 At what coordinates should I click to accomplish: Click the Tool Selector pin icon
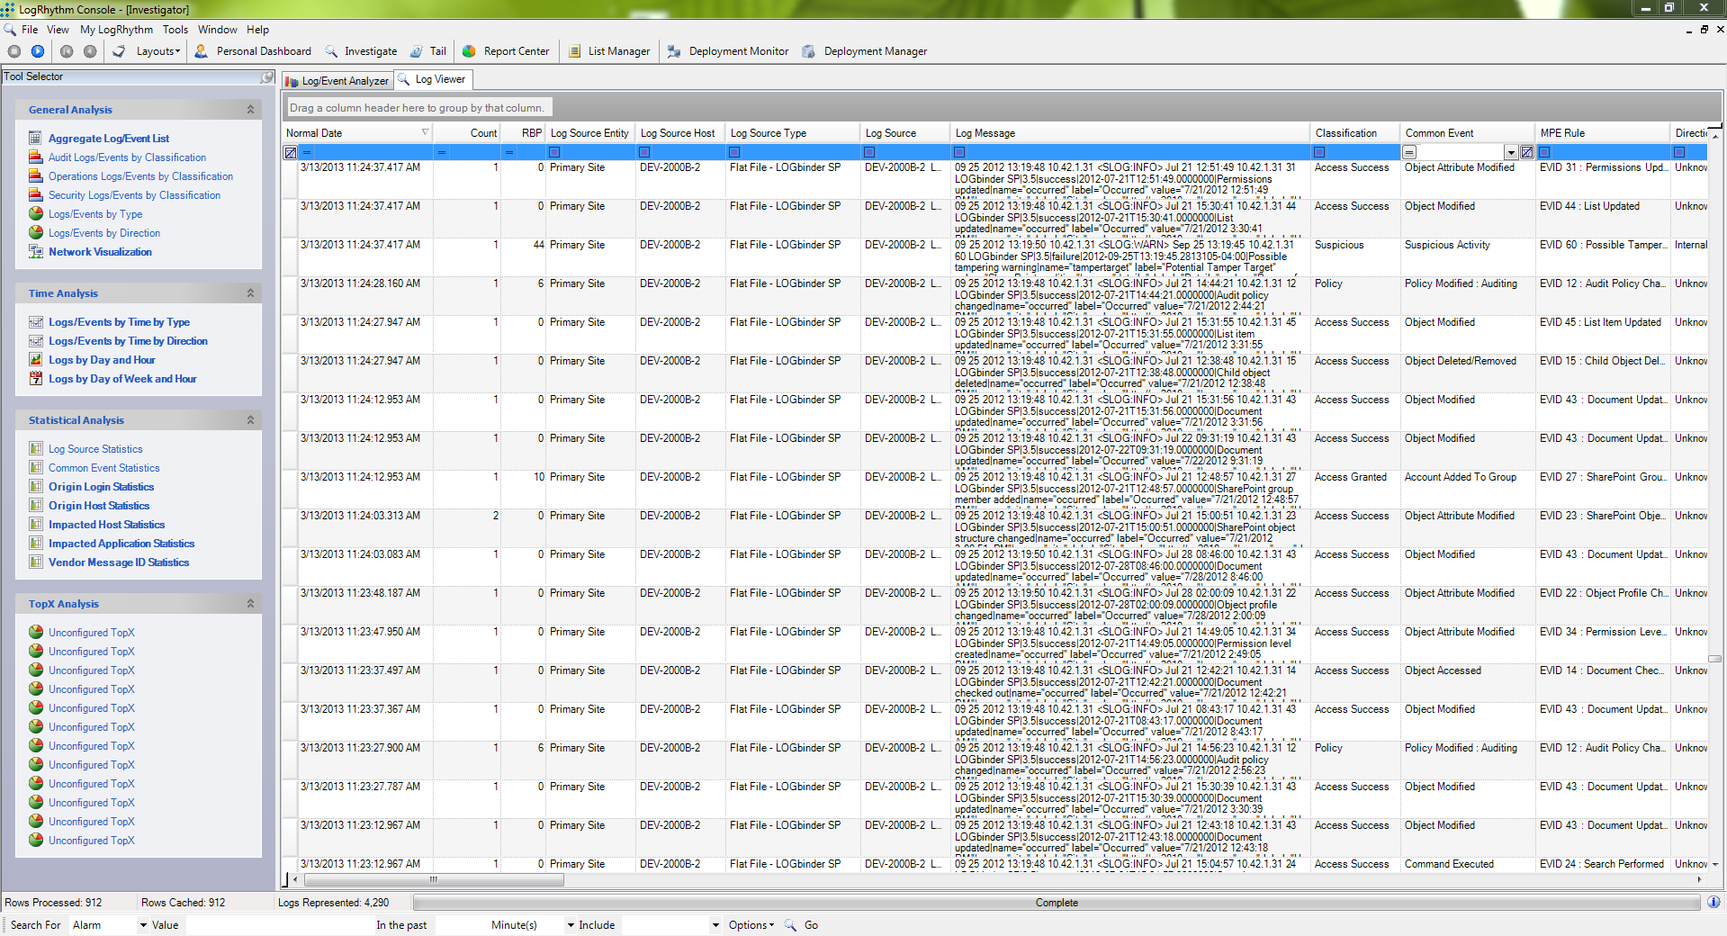(x=266, y=77)
